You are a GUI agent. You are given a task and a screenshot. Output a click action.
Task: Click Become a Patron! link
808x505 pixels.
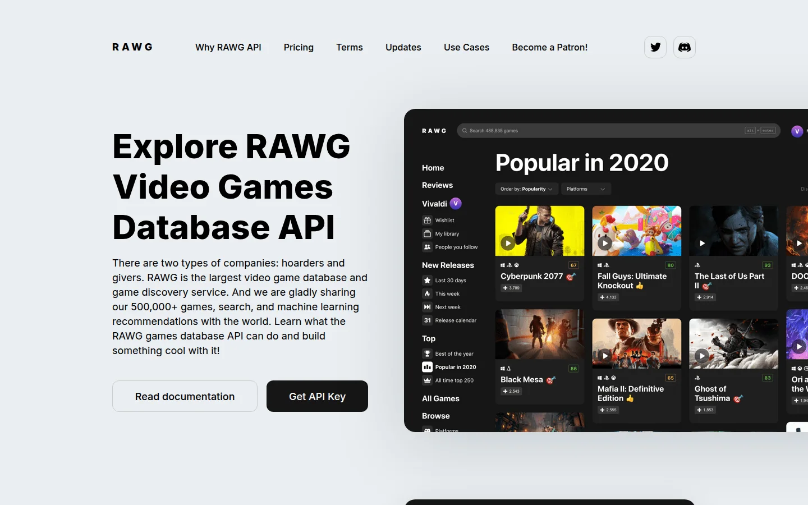click(x=550, y=47)
